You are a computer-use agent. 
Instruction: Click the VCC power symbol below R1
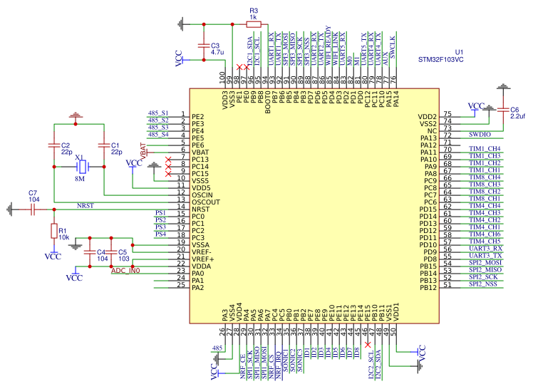point(52,255)
